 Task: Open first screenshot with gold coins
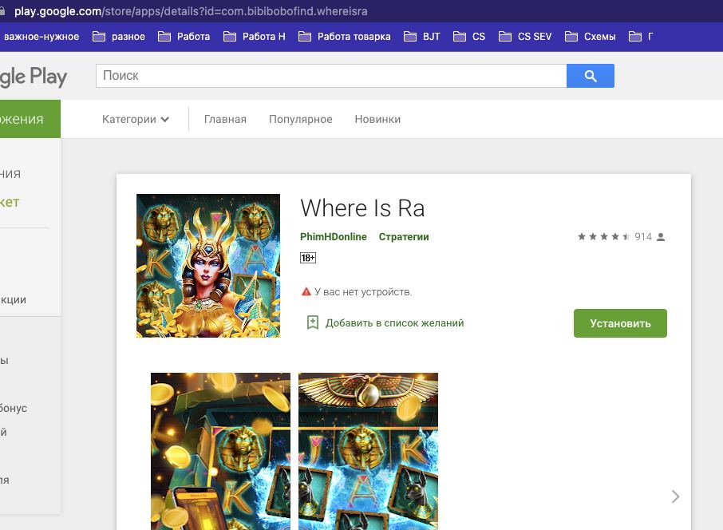pyautogui.click(x=220, y=451)
